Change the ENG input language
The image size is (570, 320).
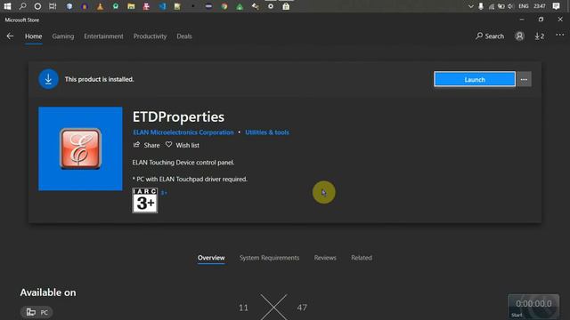click(524, 6)
